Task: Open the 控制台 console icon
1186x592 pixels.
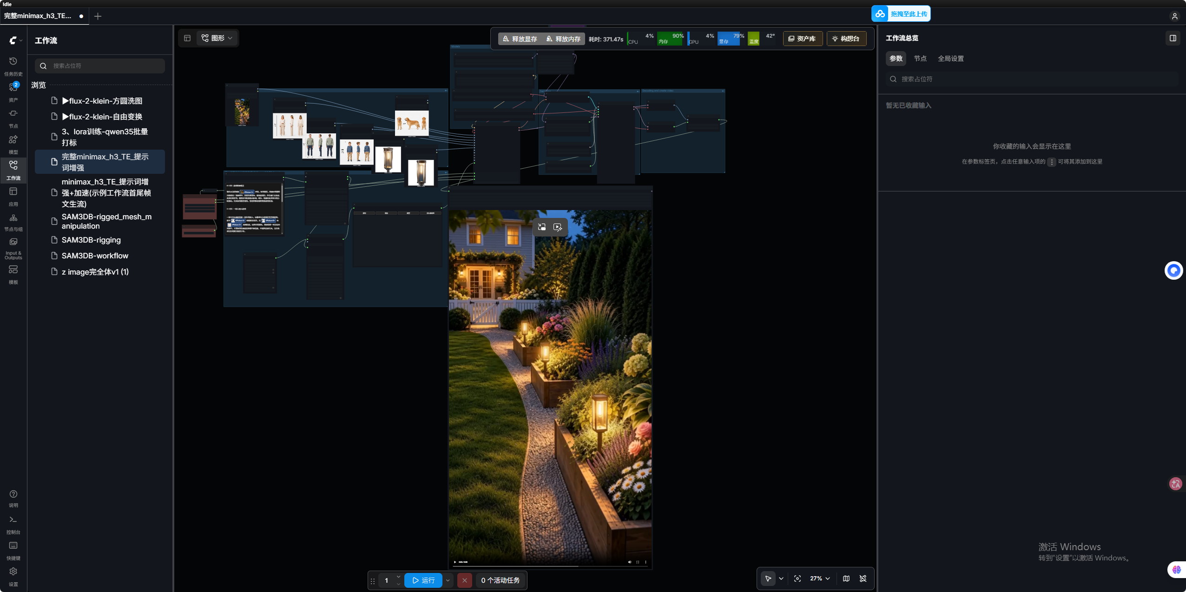Action: pos(13,524)
